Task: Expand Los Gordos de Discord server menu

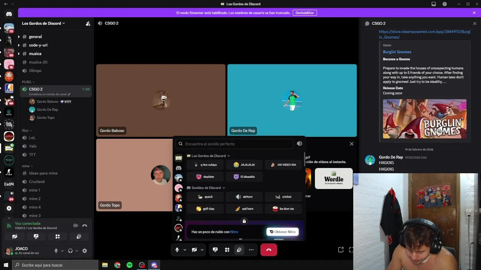Action: 44,23
